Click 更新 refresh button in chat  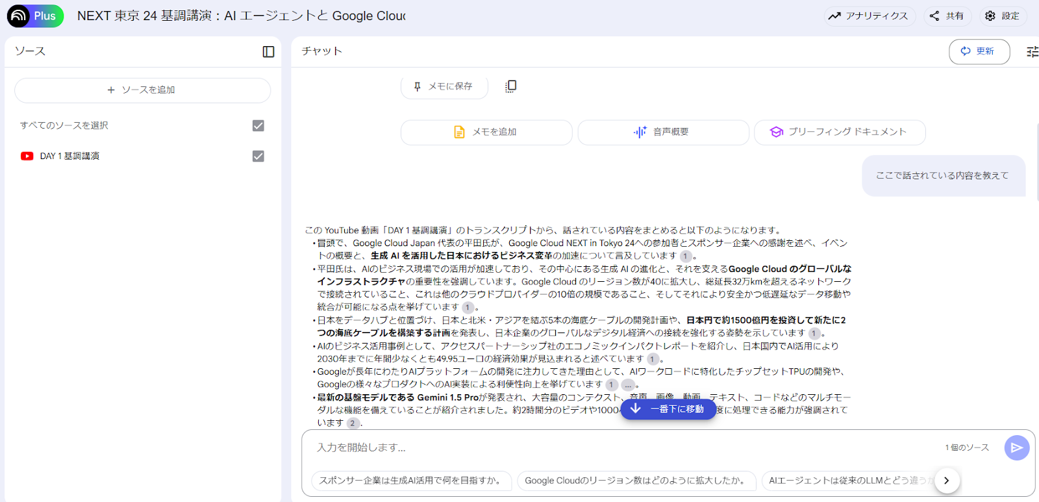click(x=979, y=51)
